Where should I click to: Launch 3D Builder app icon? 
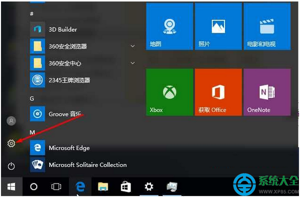(x=38, y=29)
